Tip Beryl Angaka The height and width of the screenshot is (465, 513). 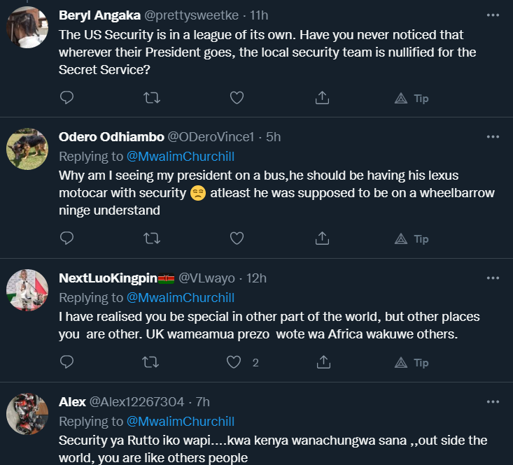click(x=412, y=98)
